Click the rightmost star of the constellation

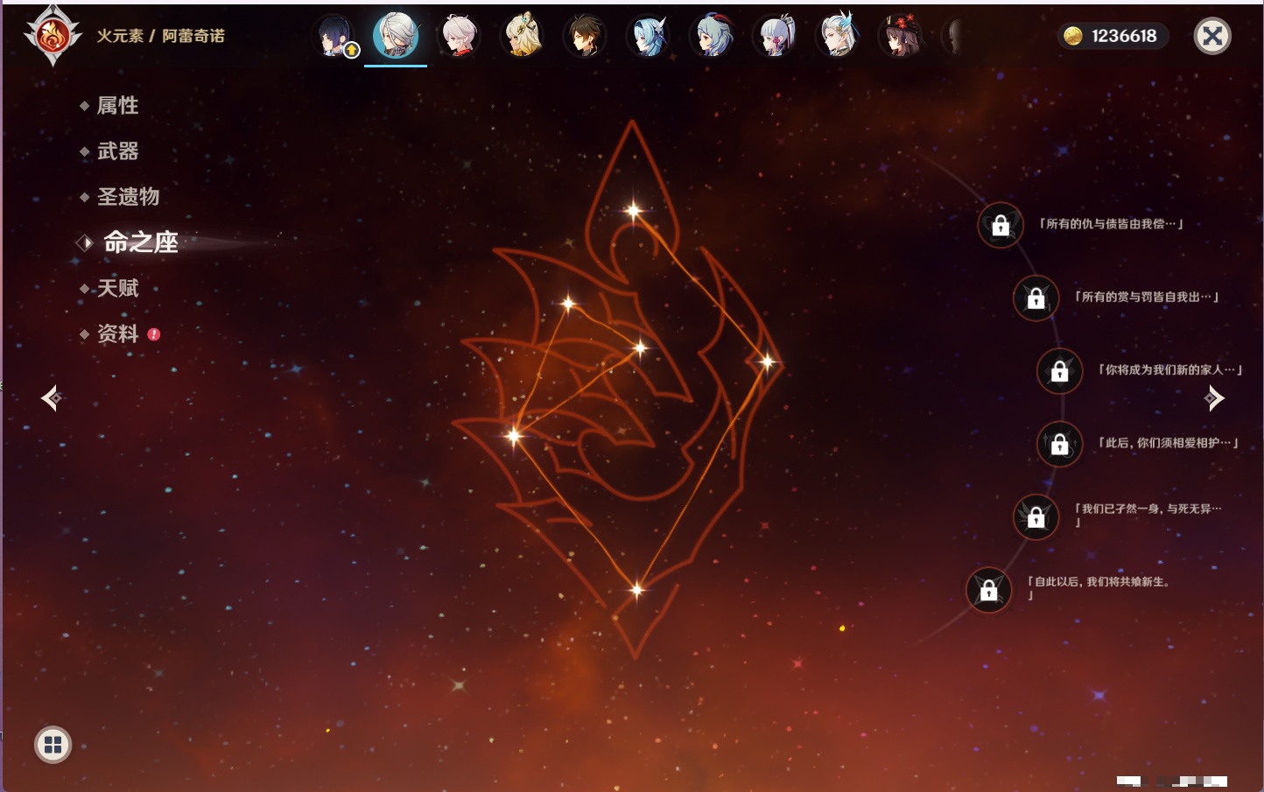tap(767, 361)
